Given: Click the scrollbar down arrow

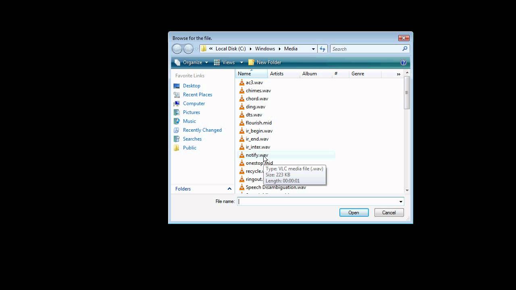Looking at the screenshot, I should click(407, 190).
